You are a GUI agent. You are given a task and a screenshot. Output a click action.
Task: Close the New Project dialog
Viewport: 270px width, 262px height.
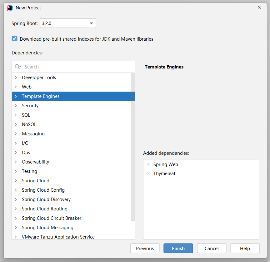(259, 8)
